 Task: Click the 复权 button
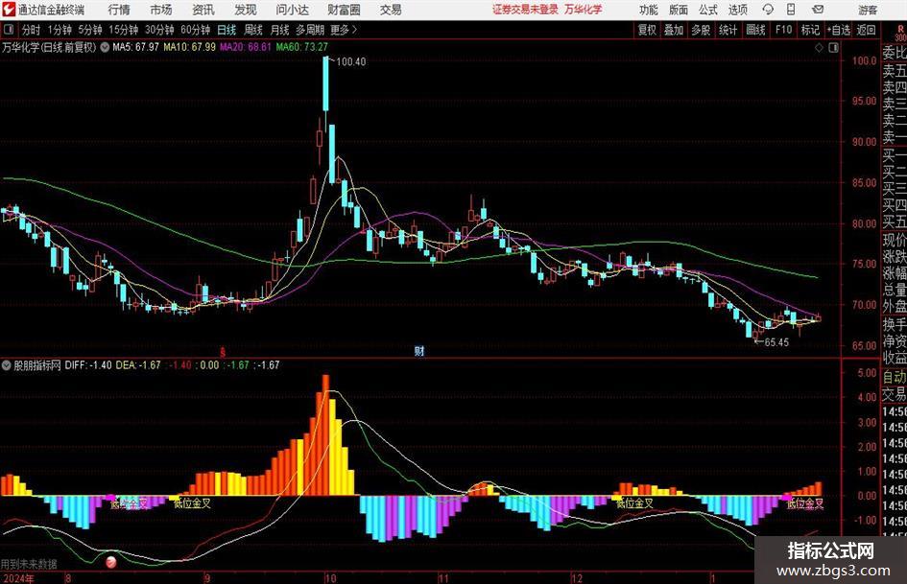click(x=647, y=30)
